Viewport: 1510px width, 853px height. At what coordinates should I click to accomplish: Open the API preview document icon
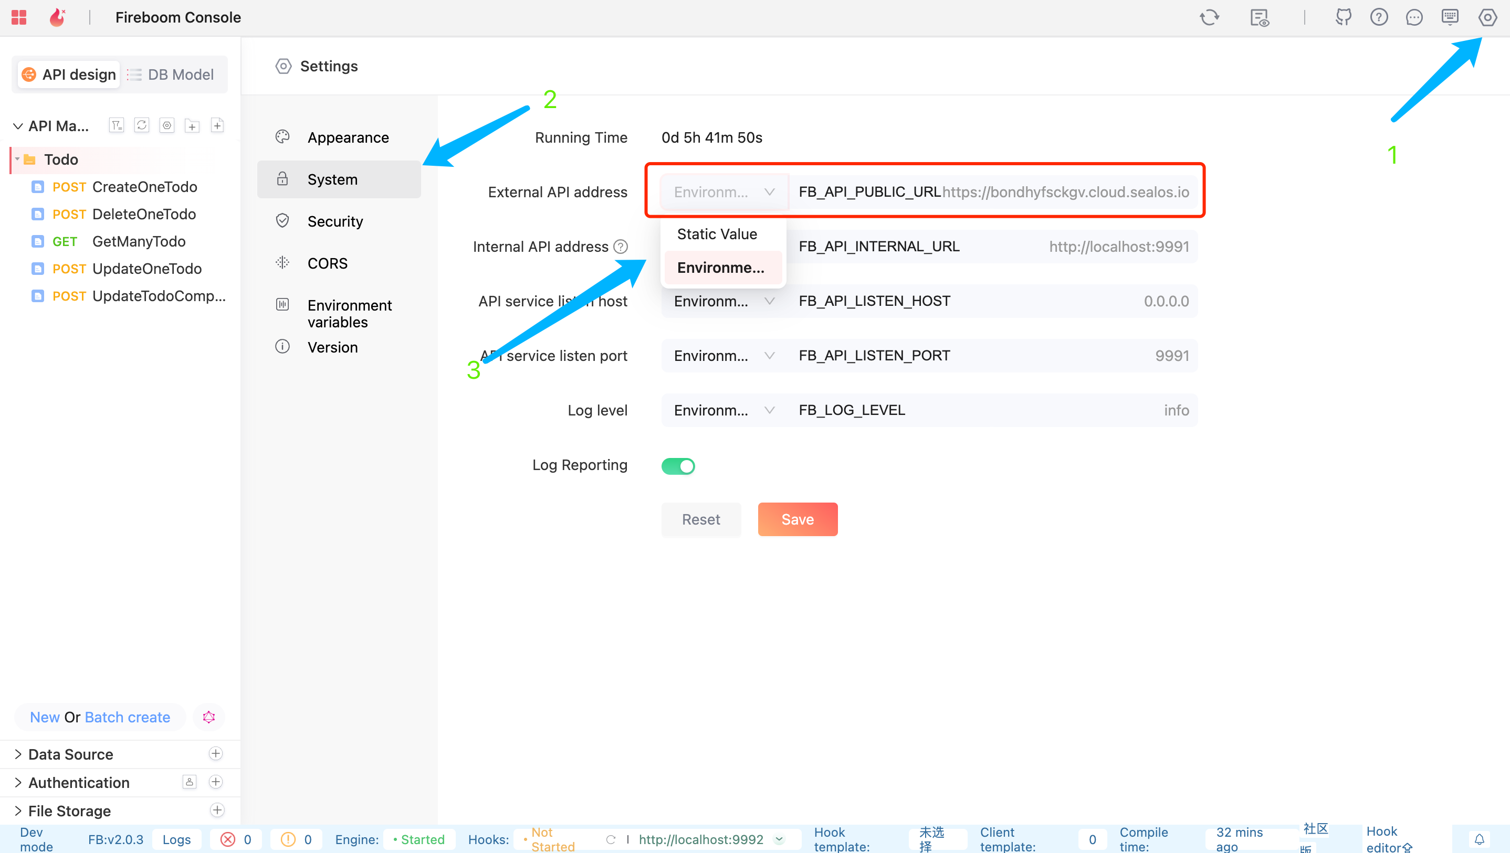point(1259,18)
